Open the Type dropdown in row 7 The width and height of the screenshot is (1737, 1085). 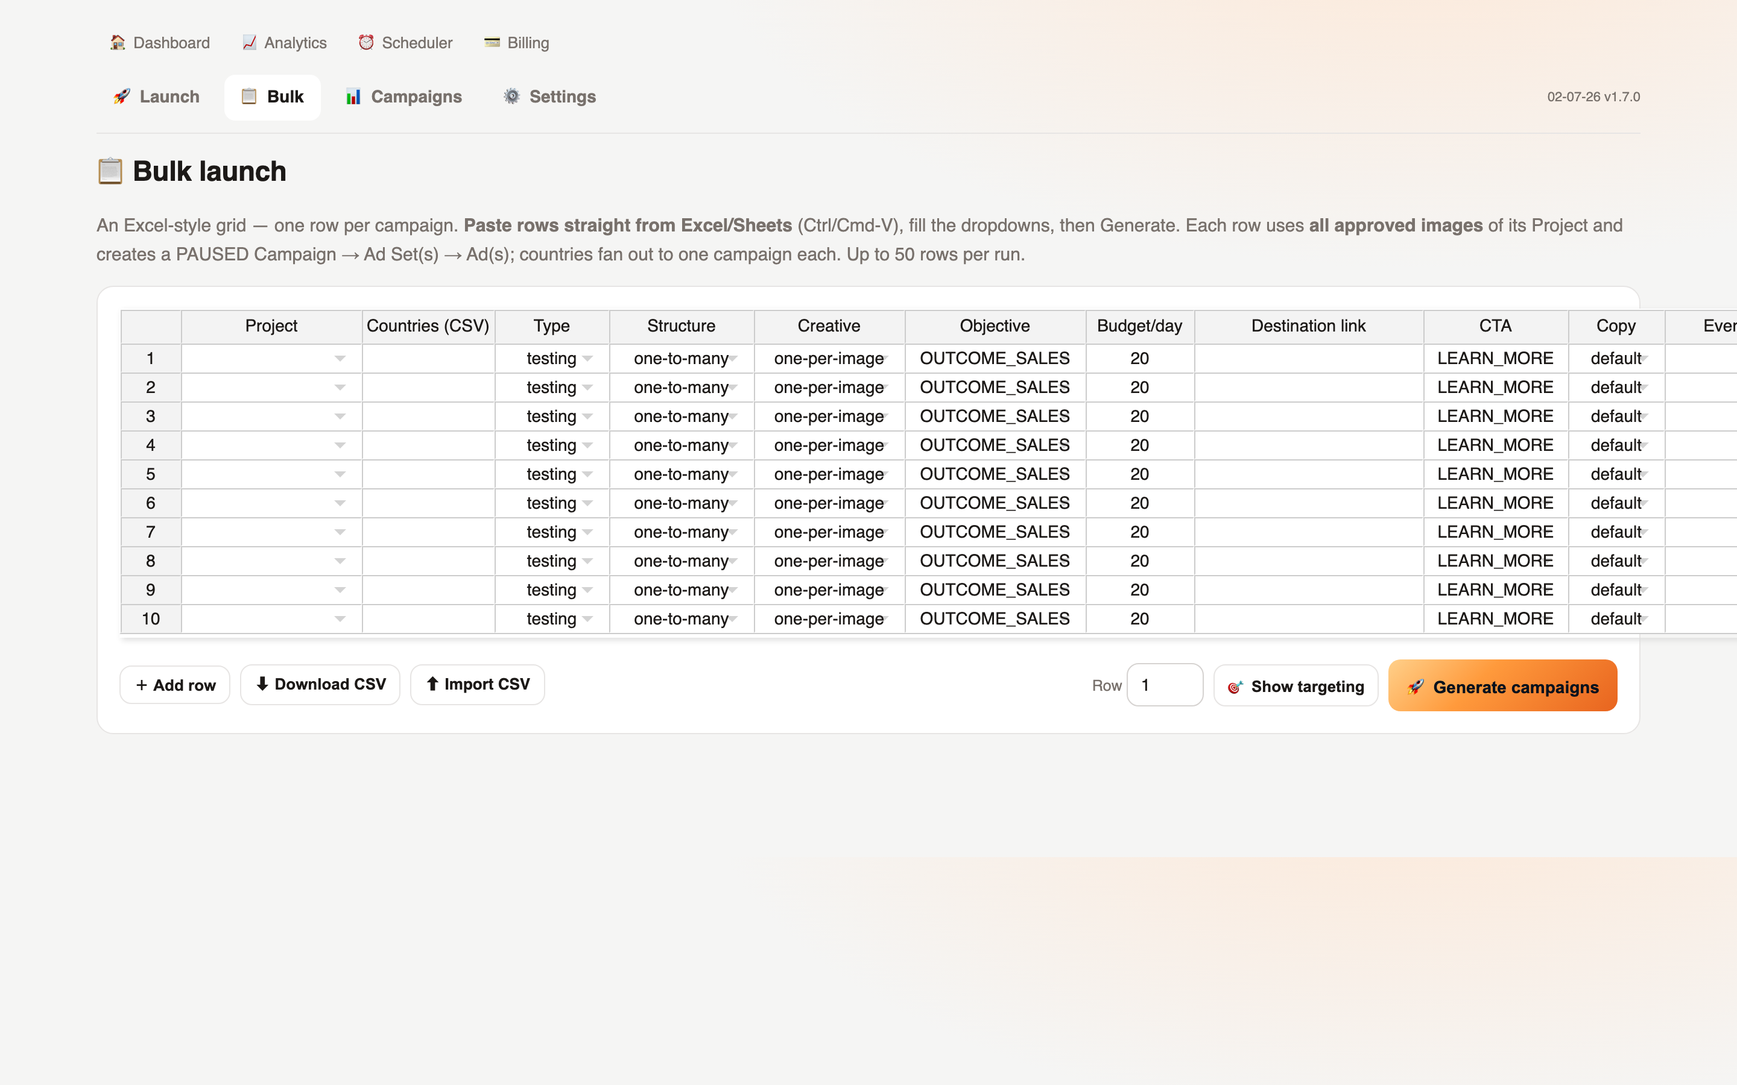(x=587, y=532)
